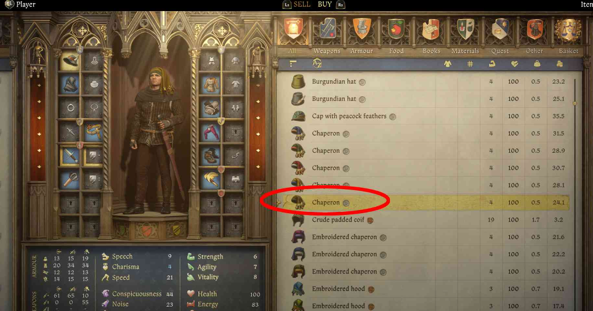Viewport: 593px width, 311px height.
Task: Open the Basket scales icon
Action: click(x=568, y=30)
